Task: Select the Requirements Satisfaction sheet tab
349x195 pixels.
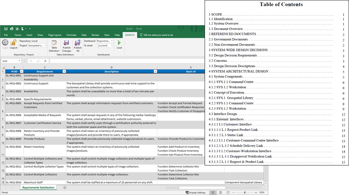Action: [x=38, y=188]
